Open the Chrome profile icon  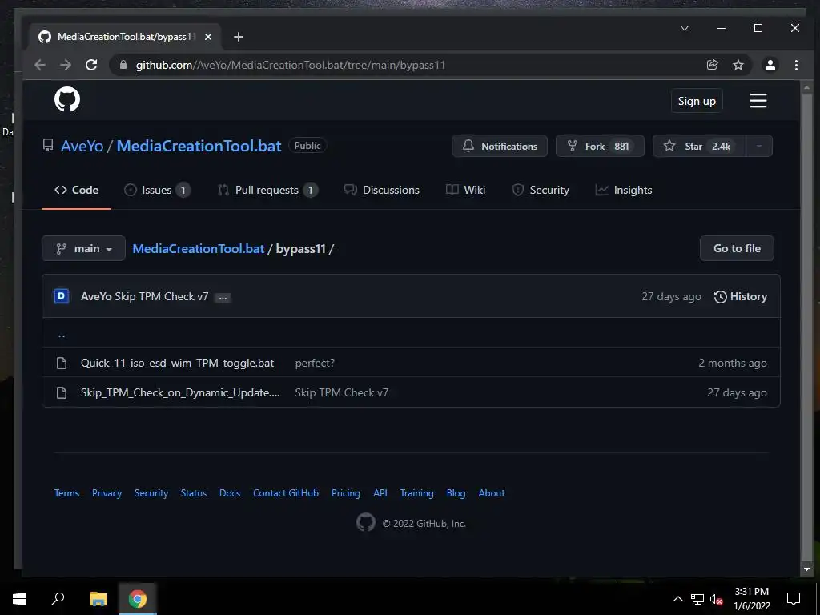pos(770,65)
